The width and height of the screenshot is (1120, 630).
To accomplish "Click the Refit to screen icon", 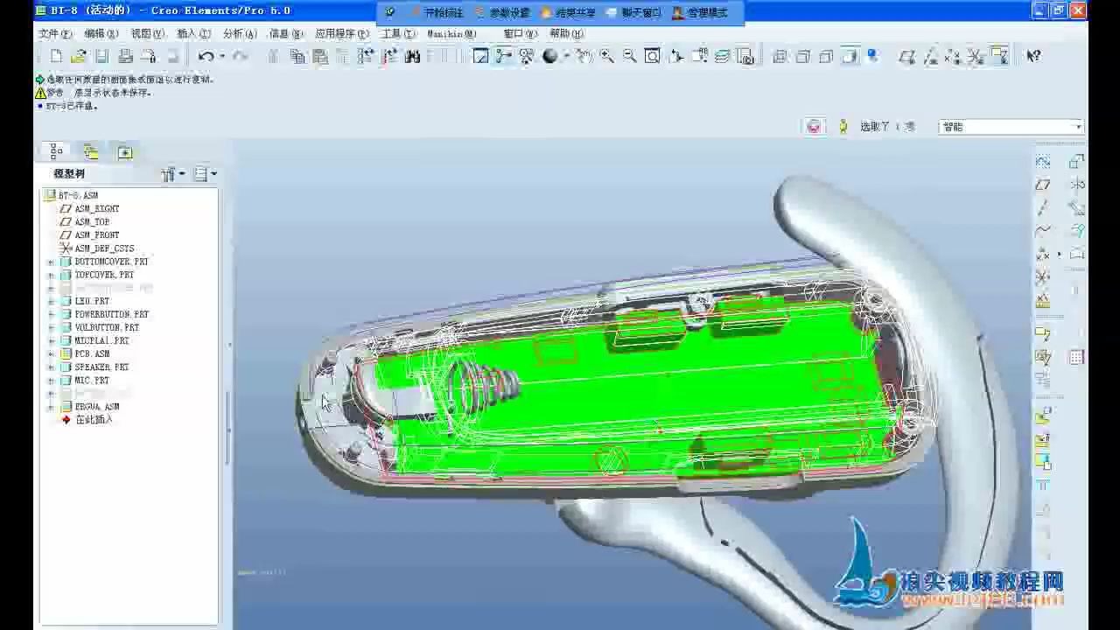I will coord(652,56).
